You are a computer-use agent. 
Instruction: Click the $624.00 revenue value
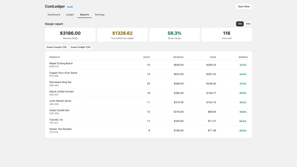179,74
